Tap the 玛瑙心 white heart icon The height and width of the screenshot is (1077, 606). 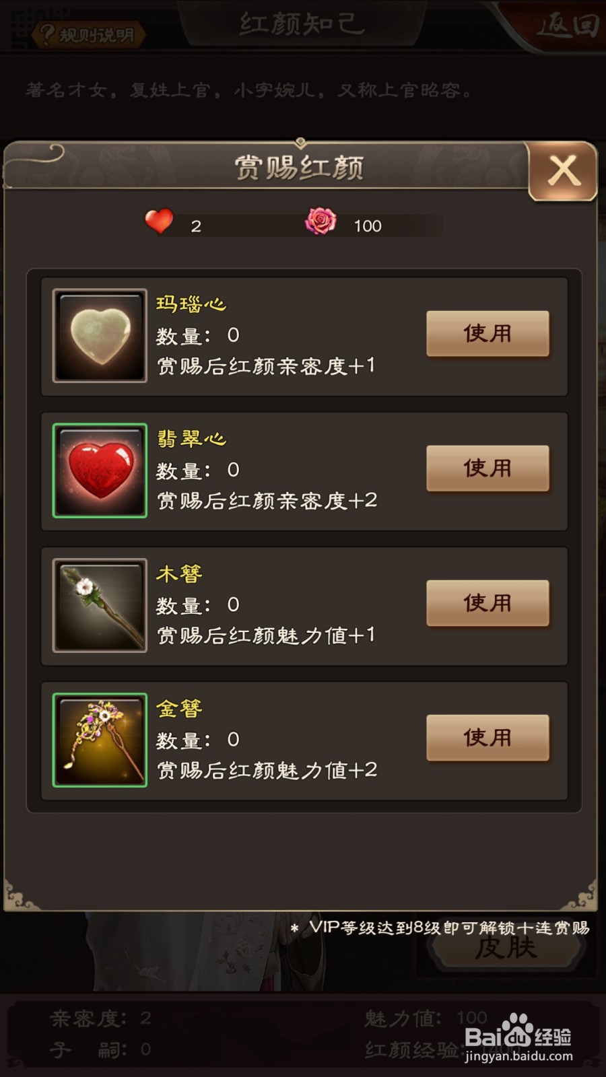[x=100, y=336]
